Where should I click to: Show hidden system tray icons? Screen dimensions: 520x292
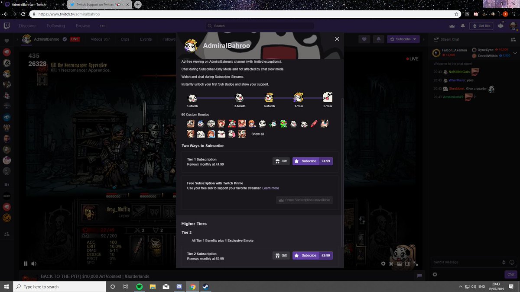(x=460, y=286)
